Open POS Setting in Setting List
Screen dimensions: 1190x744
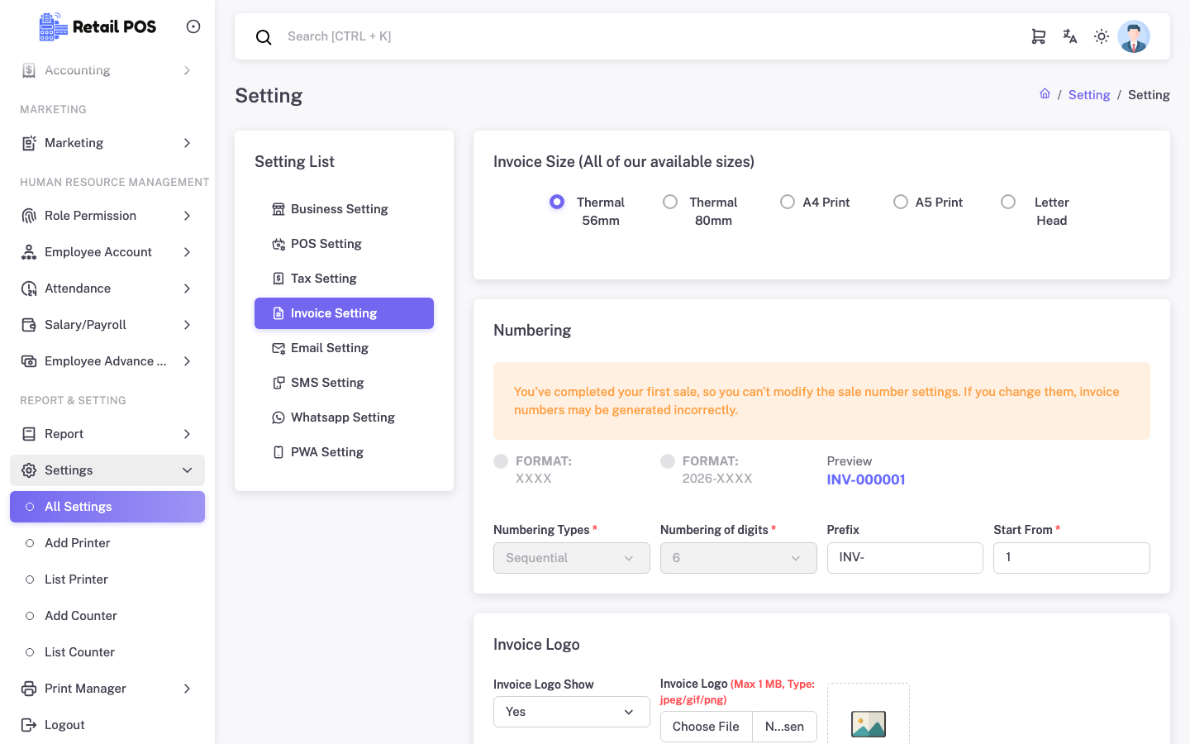344,244
